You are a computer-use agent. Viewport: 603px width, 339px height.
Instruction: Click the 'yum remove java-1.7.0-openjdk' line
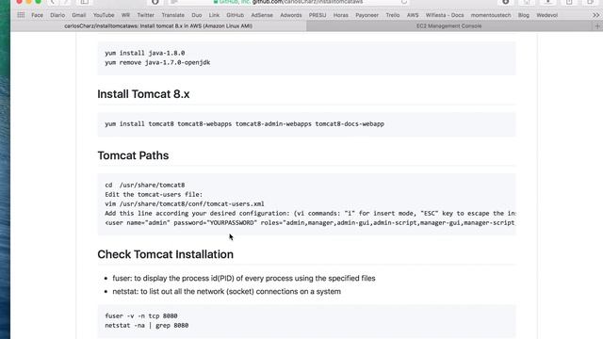(157, 62)
